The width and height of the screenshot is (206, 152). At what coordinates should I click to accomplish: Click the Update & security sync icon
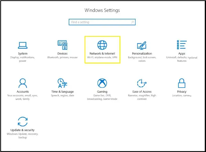(x=23, y=121)
